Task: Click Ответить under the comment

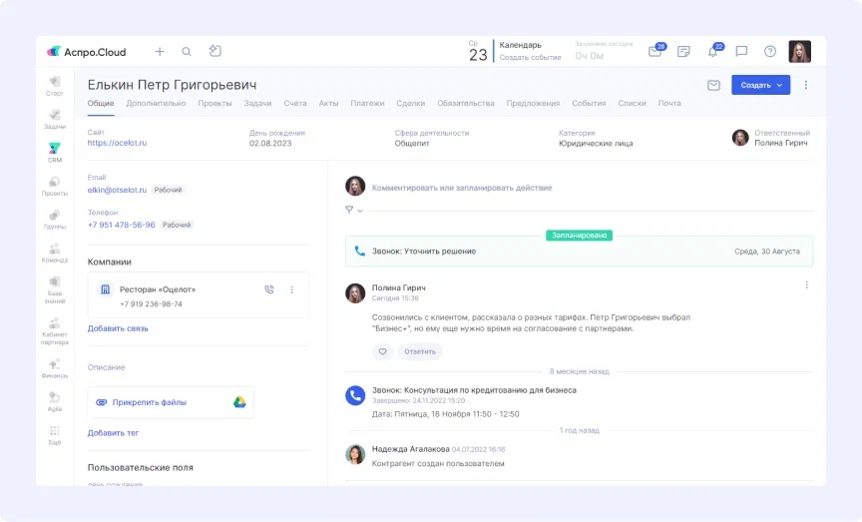Action: pyautogui.click(x=420, y=351)
